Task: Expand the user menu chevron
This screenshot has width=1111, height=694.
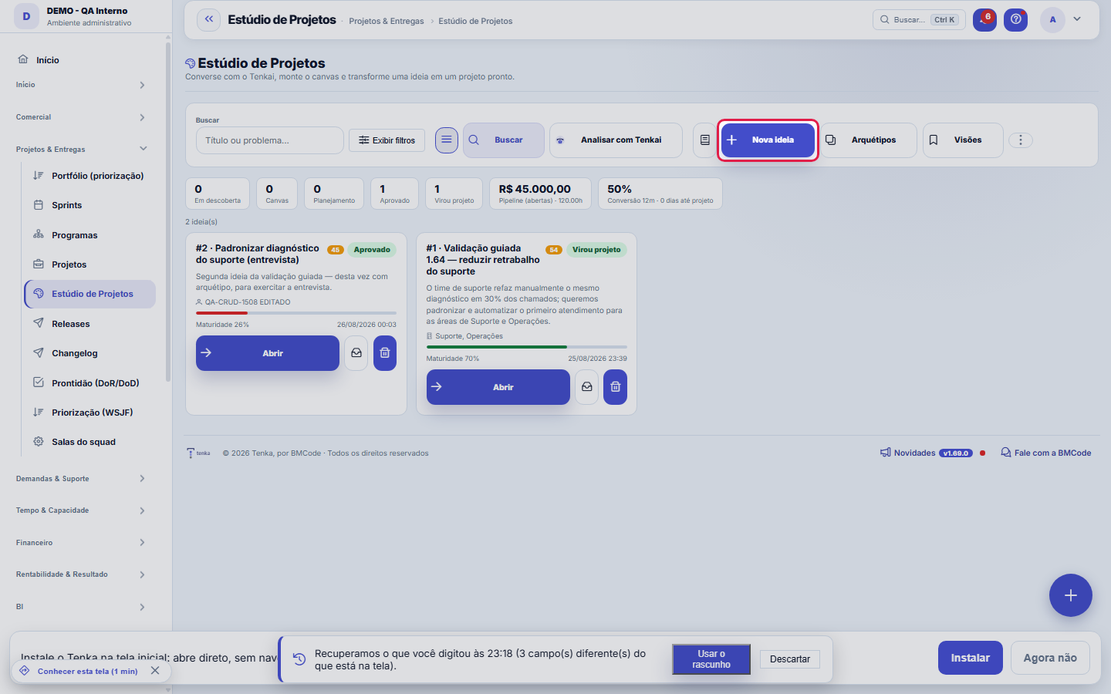Action: (1077, 19)
